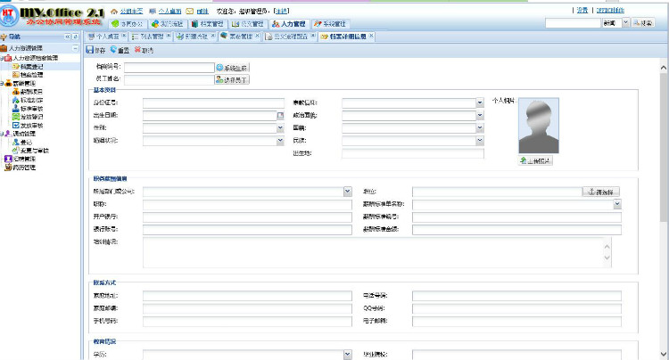Click the upload photo (上传照片) button

tap(535, 160)
